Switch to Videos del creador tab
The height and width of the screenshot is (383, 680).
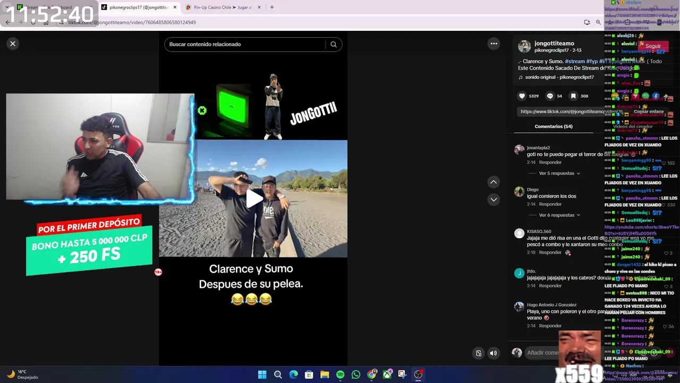(x=633, y=127)
